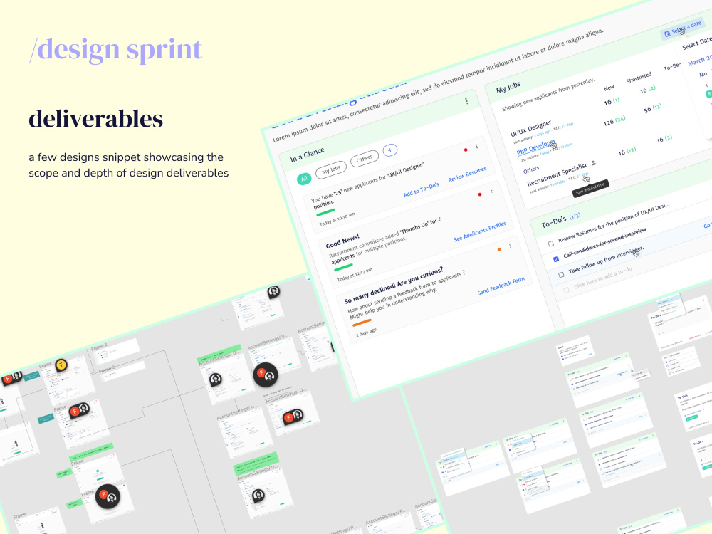Click the yellow 'T' avatar marker on canvas

61,365
